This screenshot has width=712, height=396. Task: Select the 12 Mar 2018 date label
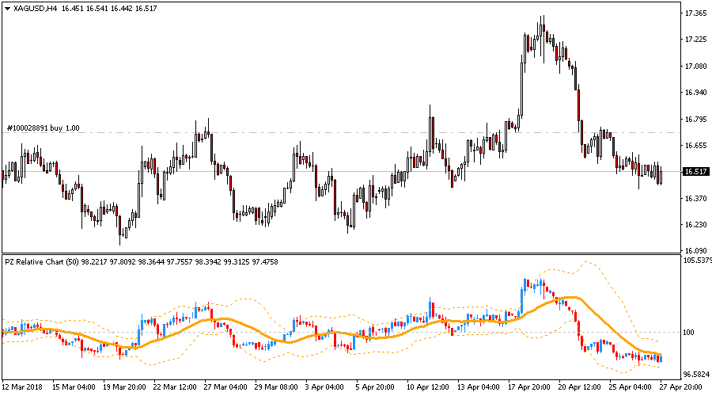click(25, 388)
